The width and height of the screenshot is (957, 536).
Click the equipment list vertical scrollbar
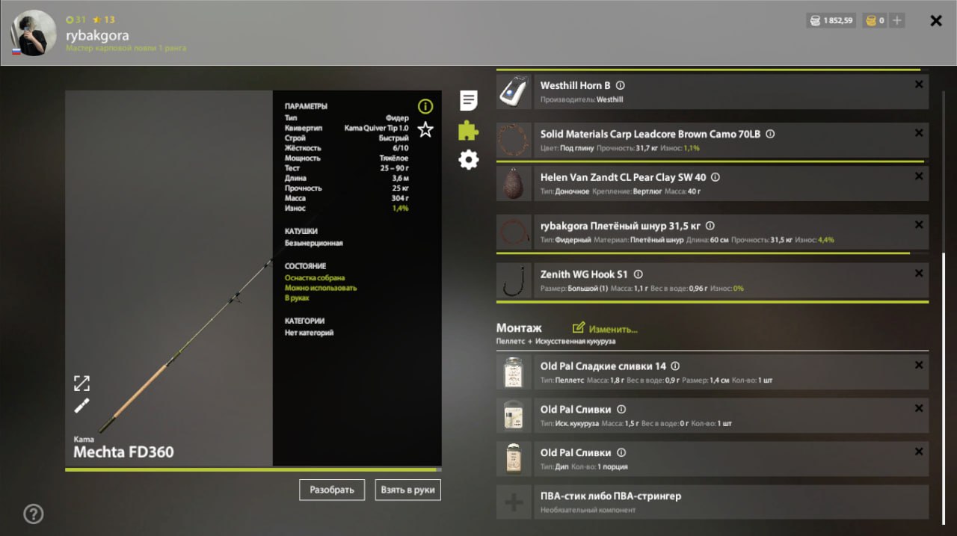(x=944, y=374)
